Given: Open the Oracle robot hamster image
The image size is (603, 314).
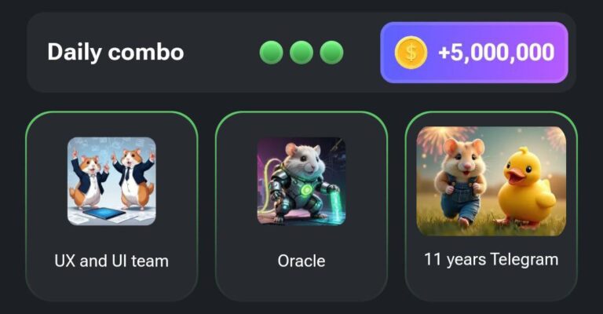Looking at the screenshot, I should (x=301, y=181).
